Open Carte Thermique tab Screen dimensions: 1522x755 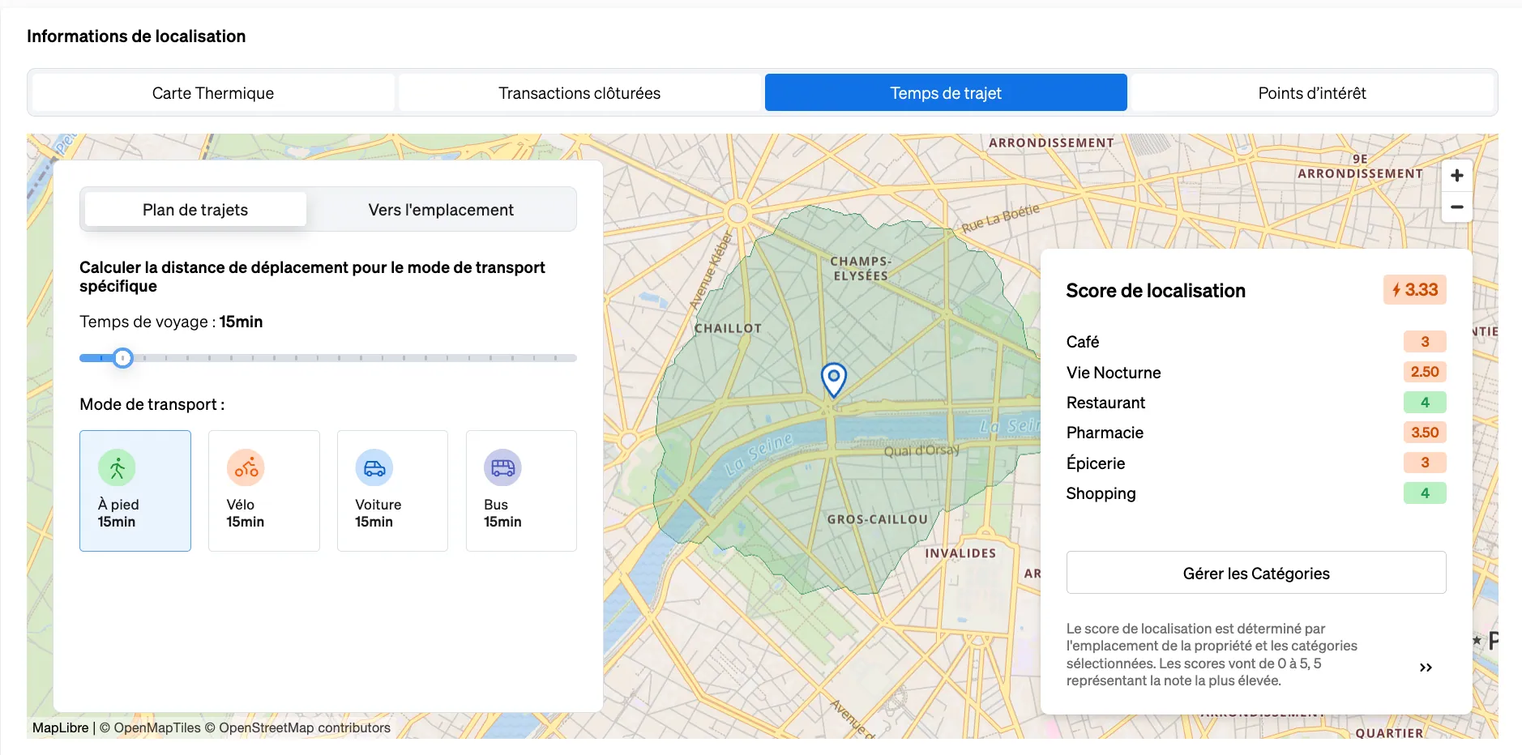[213, 93]
